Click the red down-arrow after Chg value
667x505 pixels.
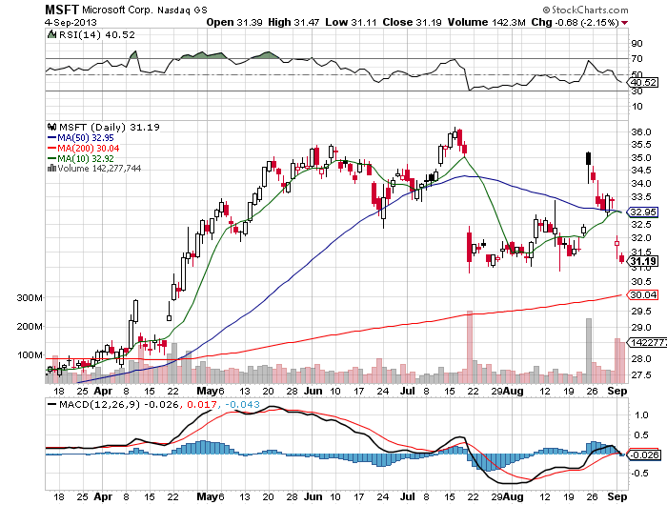tap(624, 23)
